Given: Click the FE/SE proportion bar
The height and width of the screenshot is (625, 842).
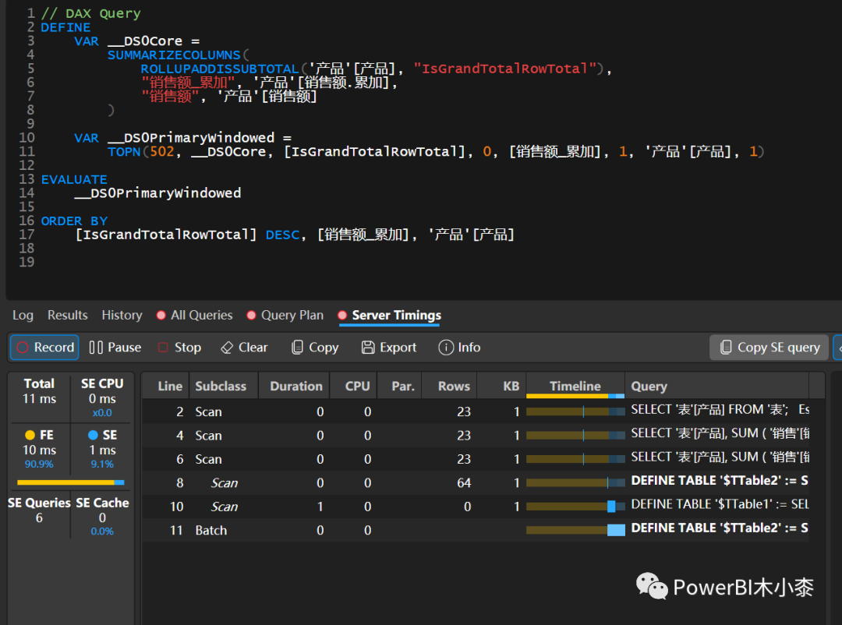Looking at the screenshot, I should coord(70,482).
